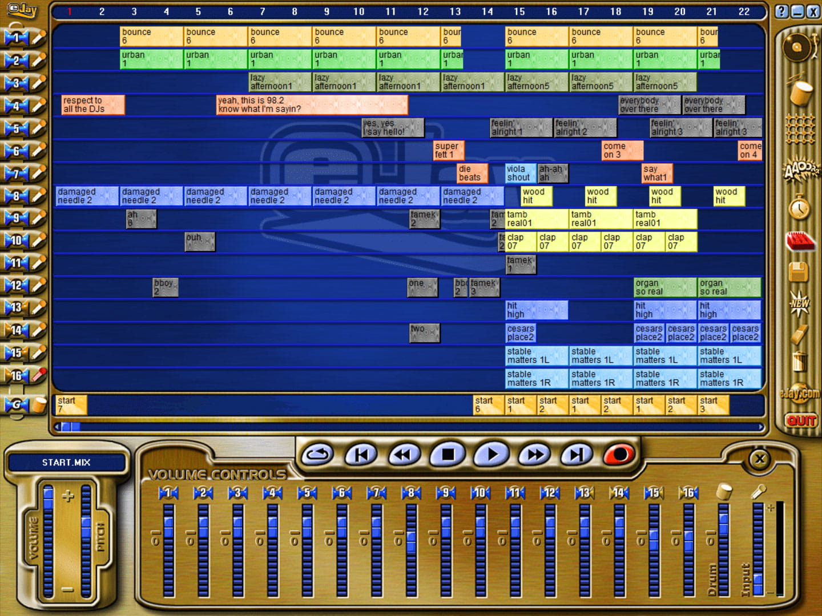Image resolution: width=822 pixels, height=616 pixels.
Task: Toggle the loop playback button
Action: pos(317,455)
